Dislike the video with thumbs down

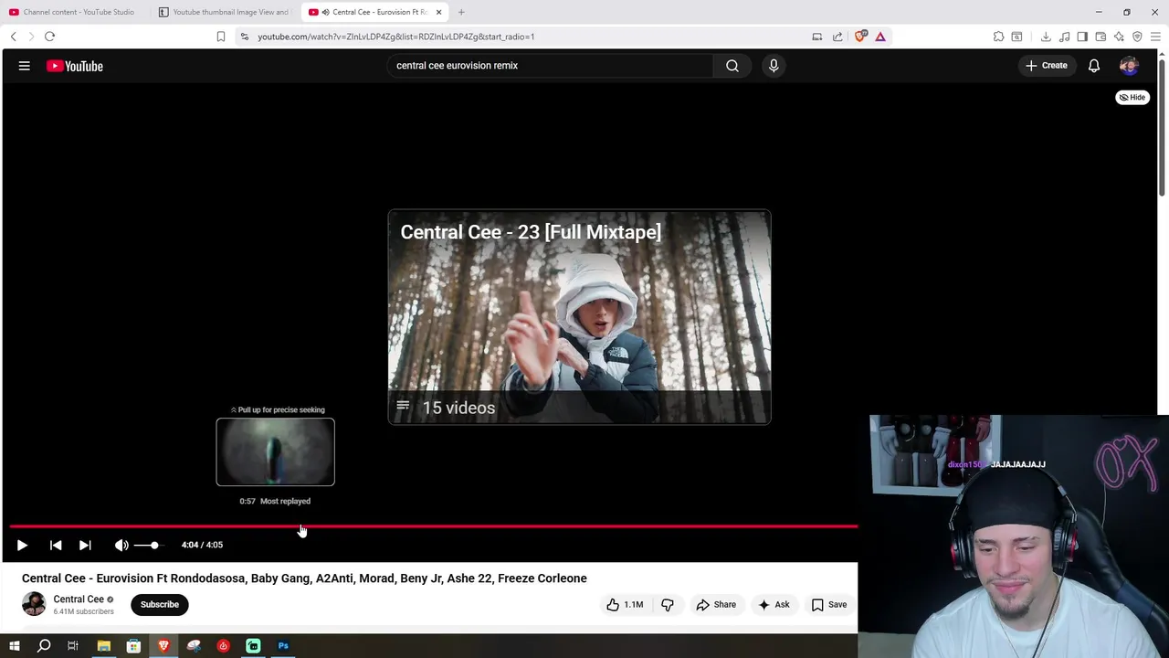(668, 604)
